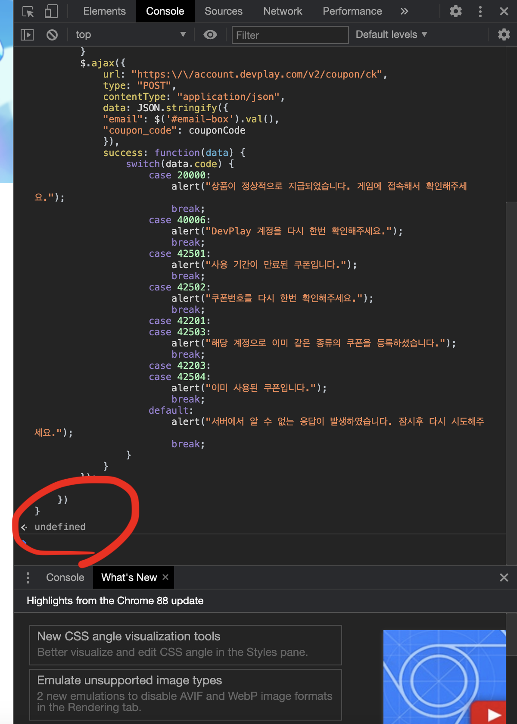This screenshot has height=724, width=517.
Task: Open DevTools settings gear
Action: click(x=456, y=11)
